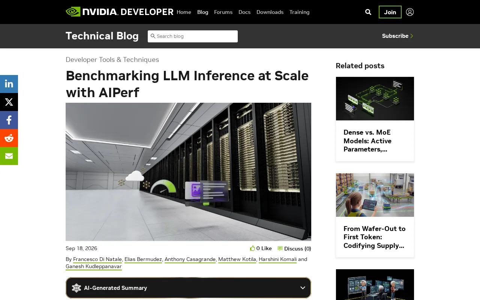Screen dimensions: 480x300
Task: Open the Developer Tools & Techniques category
Action: (112, 60)
